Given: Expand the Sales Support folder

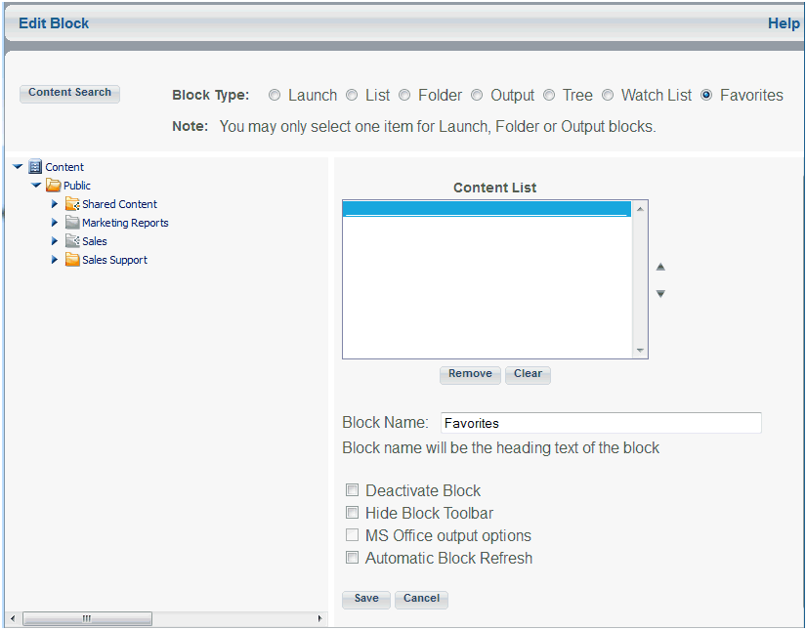Looking at the screenshot, I should pyautogui.click(x=55, y=260).
